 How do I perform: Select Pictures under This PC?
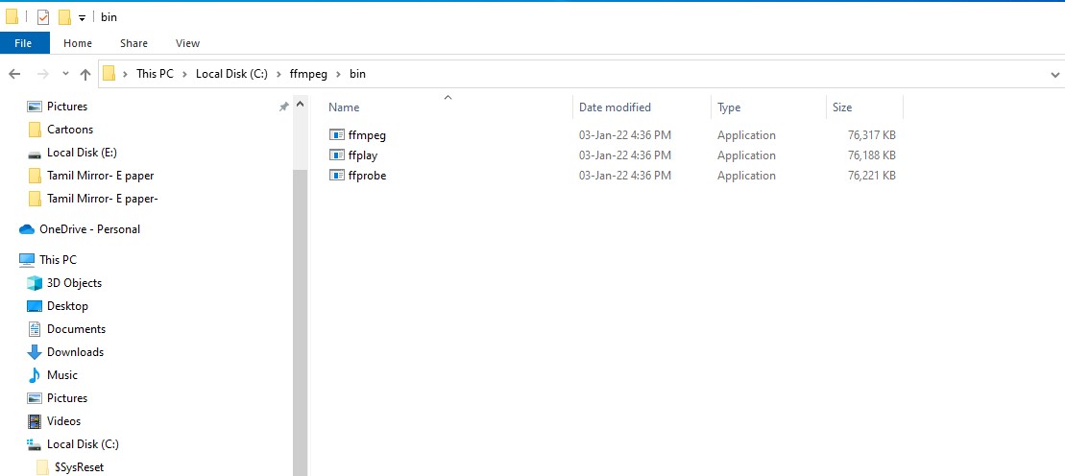coord(67,398)
